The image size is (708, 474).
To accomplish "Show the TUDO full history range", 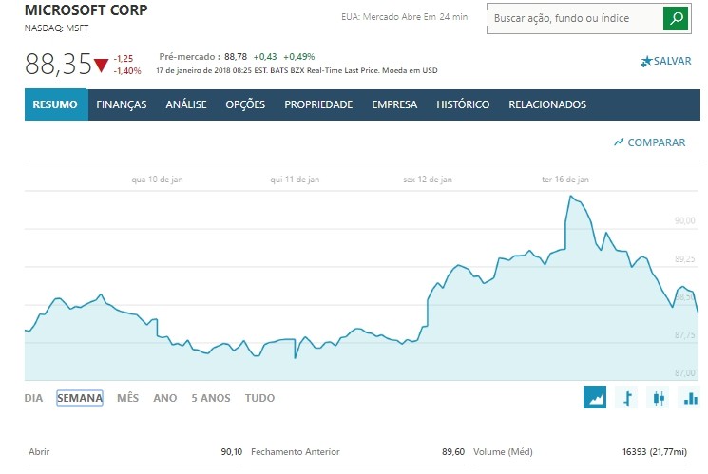I will (x=259, y=398).
